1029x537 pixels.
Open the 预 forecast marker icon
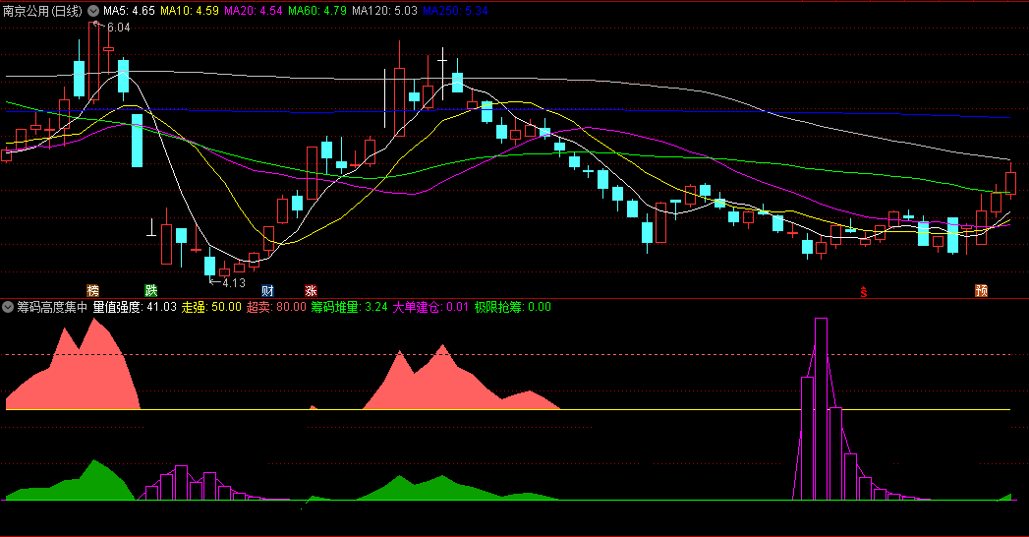click(981, 290)
